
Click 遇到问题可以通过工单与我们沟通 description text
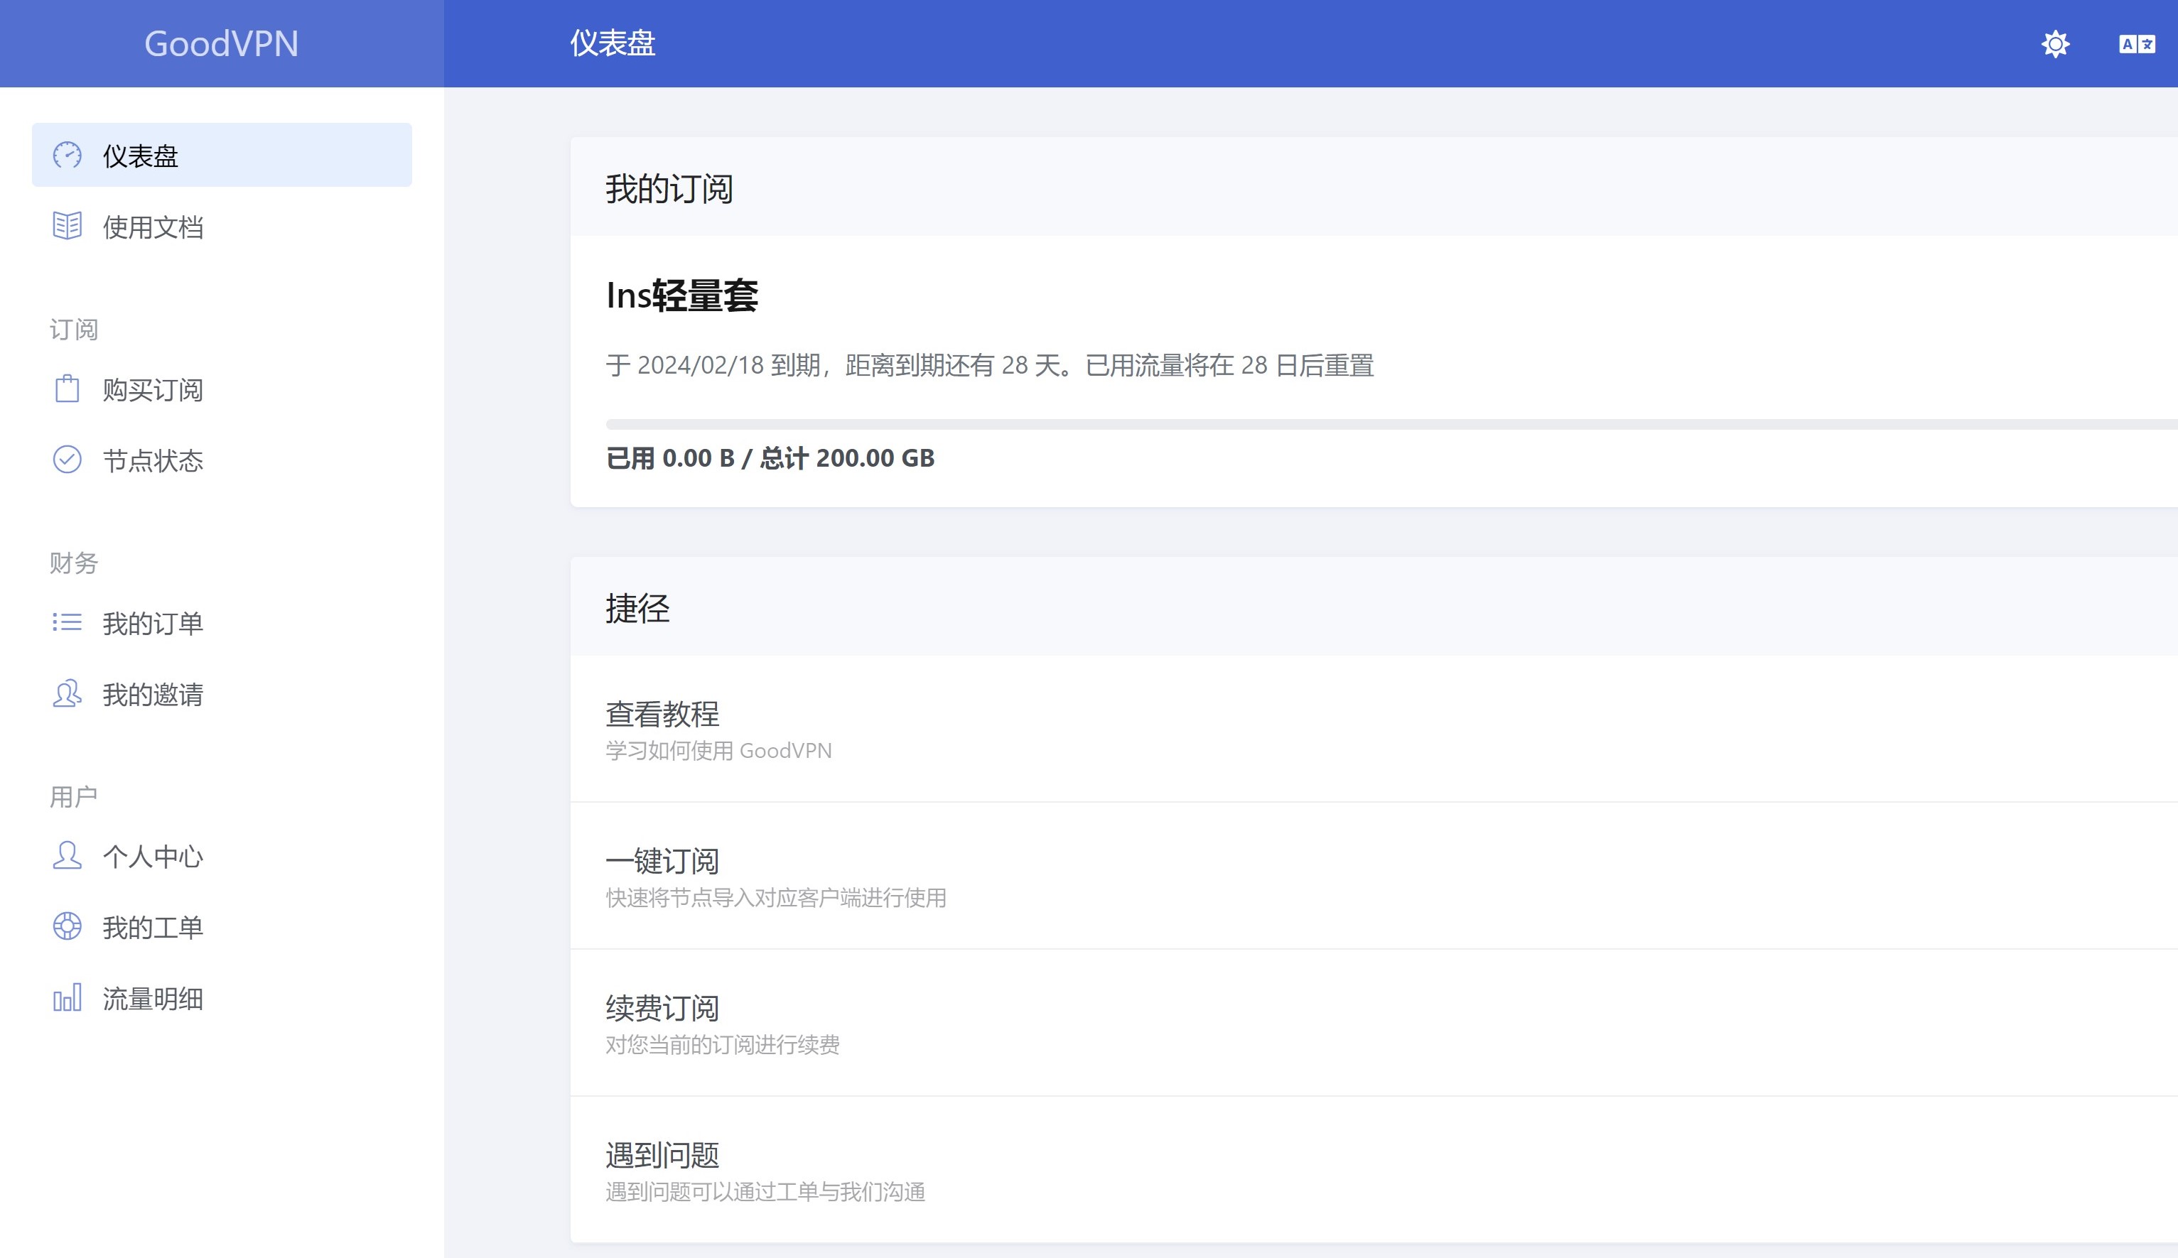765,1191
